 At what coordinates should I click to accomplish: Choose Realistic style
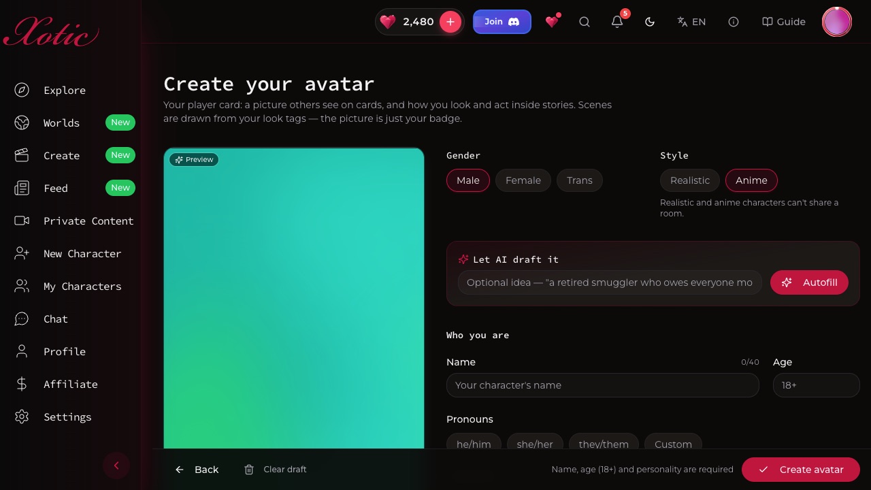(x=690, y=180)
